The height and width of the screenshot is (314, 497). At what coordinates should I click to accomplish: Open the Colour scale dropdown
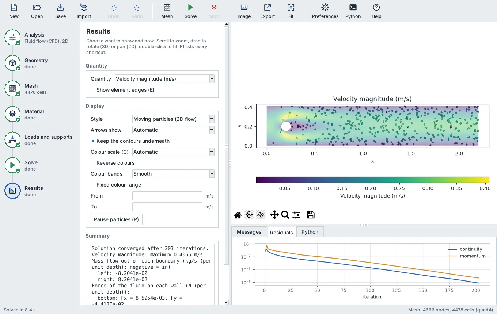tap(173, 152)
